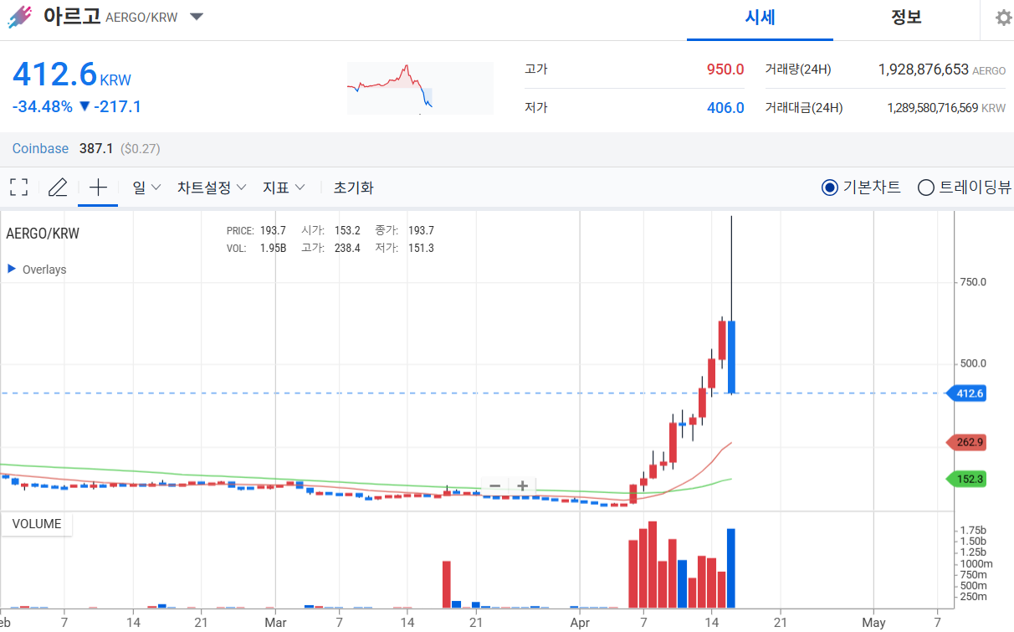Toggle fullscreen chart icon
Screen dimensions: 1014x632
click(x=18, y=188)
